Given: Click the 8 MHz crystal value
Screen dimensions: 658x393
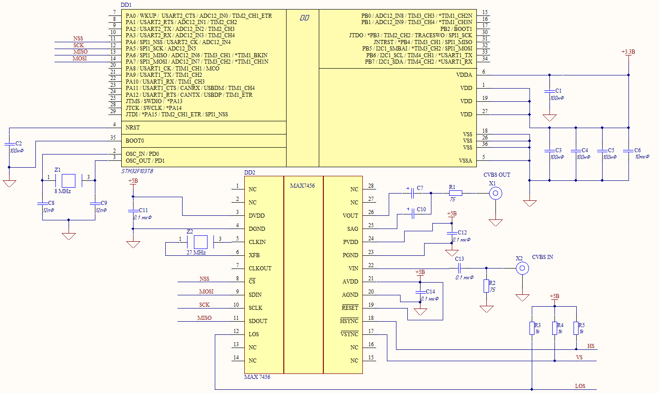Looking at the screenshot, I should 63,191.
